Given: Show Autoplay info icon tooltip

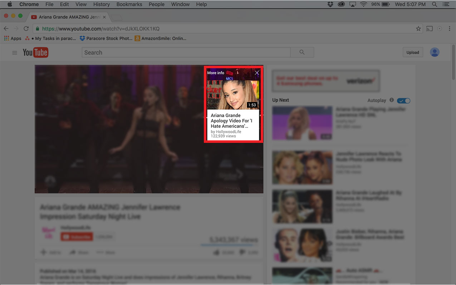Looking at the screenshot, I should pos(392,100).
